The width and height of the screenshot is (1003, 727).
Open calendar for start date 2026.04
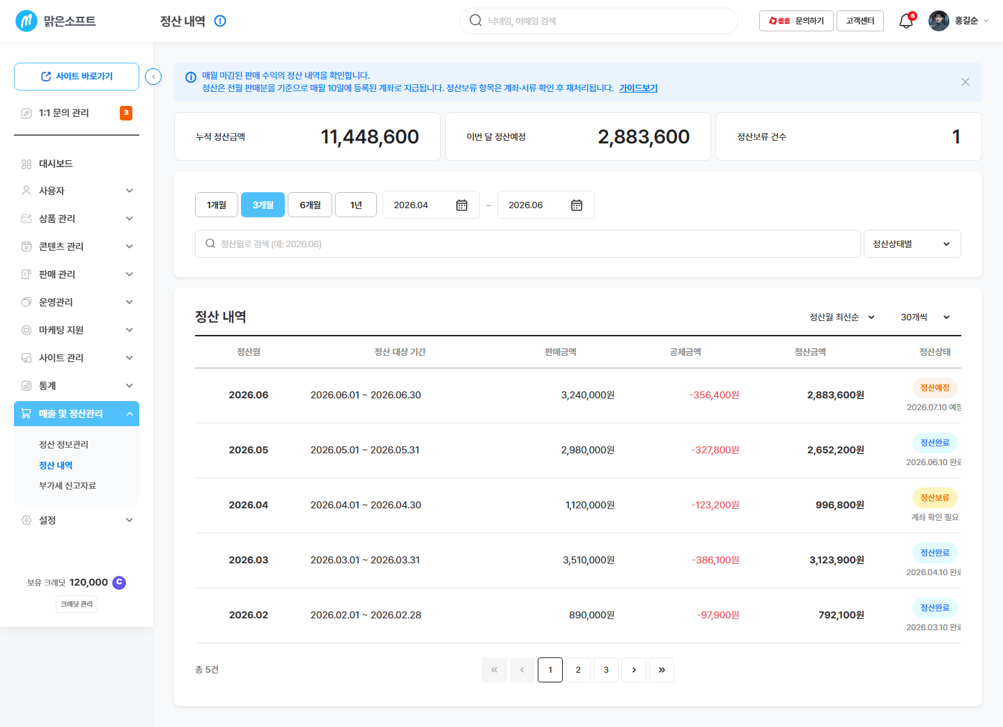click(x=462, y=205)
